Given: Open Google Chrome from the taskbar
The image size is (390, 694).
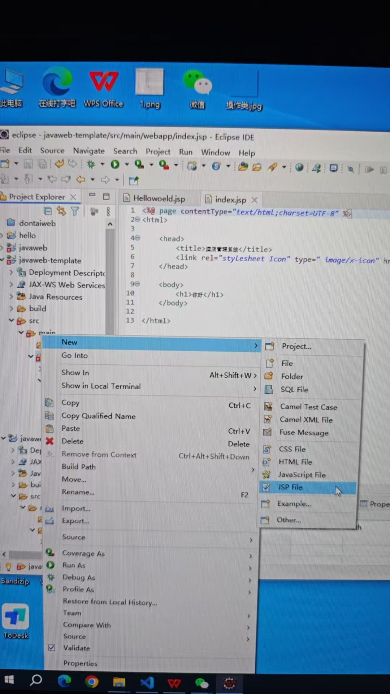Looking at the screenshot, I should 92,682.
